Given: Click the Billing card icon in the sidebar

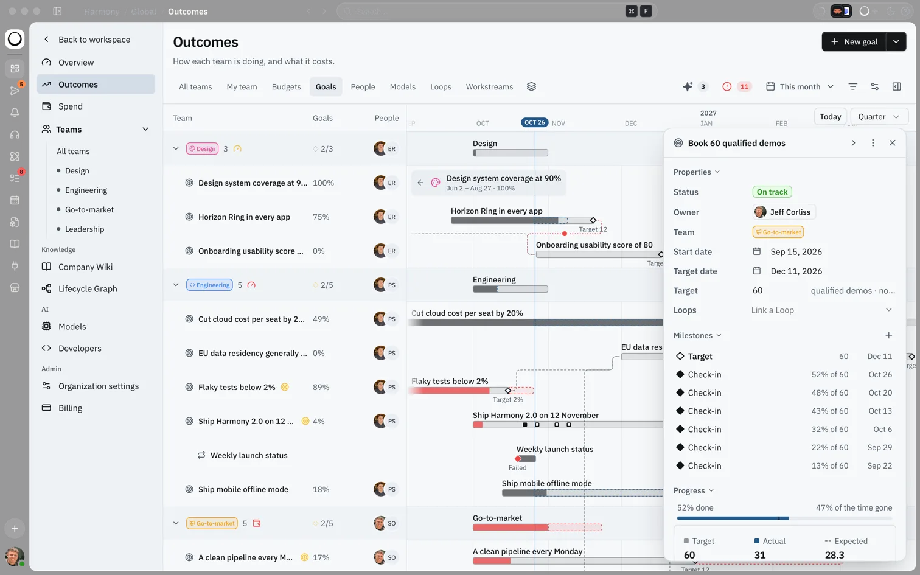Looking at the screenshot, I should tap(46, 408).
